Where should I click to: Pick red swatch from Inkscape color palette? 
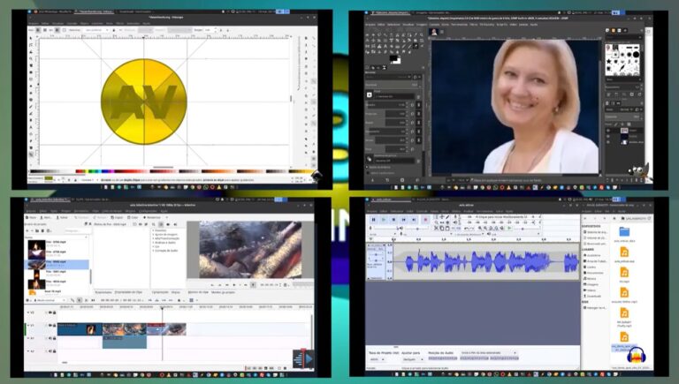coord(79,171)
